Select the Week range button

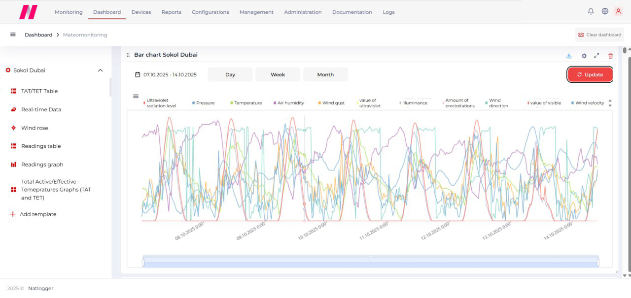[278, 75]
